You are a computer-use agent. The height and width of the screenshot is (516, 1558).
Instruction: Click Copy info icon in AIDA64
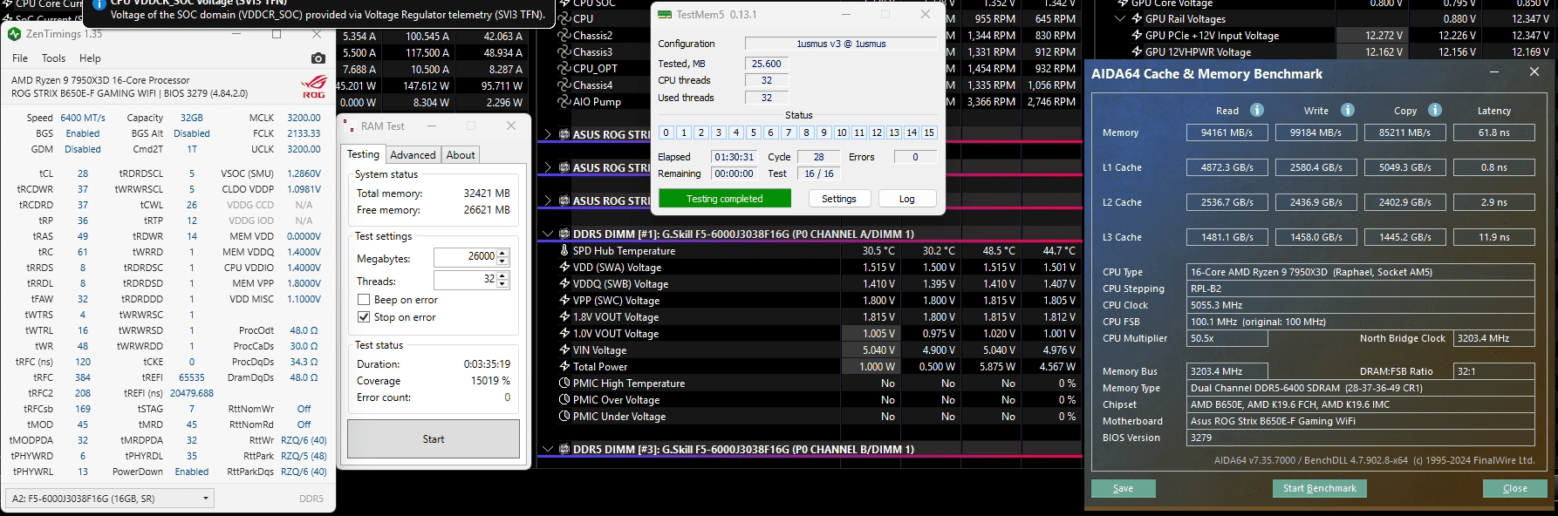[x=1435, y=110]
